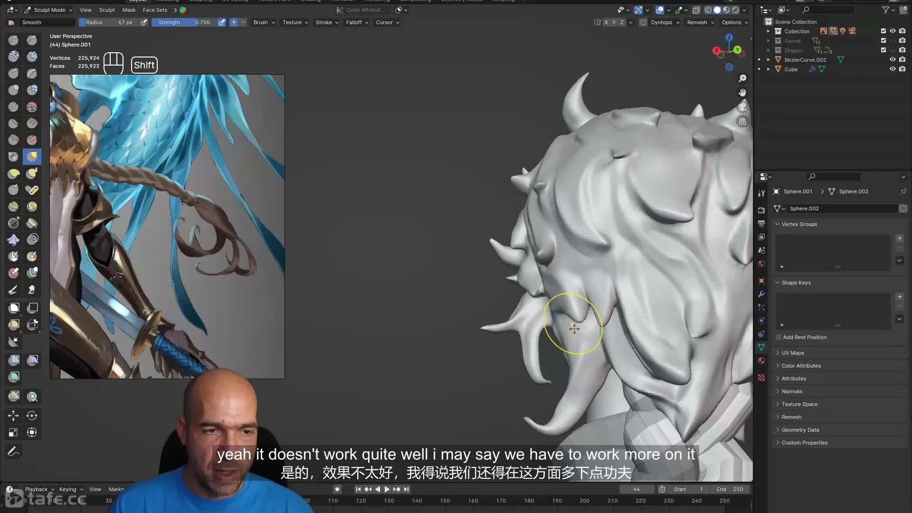Viewport: 912px width, 513px height.
Task: Select the Scale transform tool
Action: point(13,432)
